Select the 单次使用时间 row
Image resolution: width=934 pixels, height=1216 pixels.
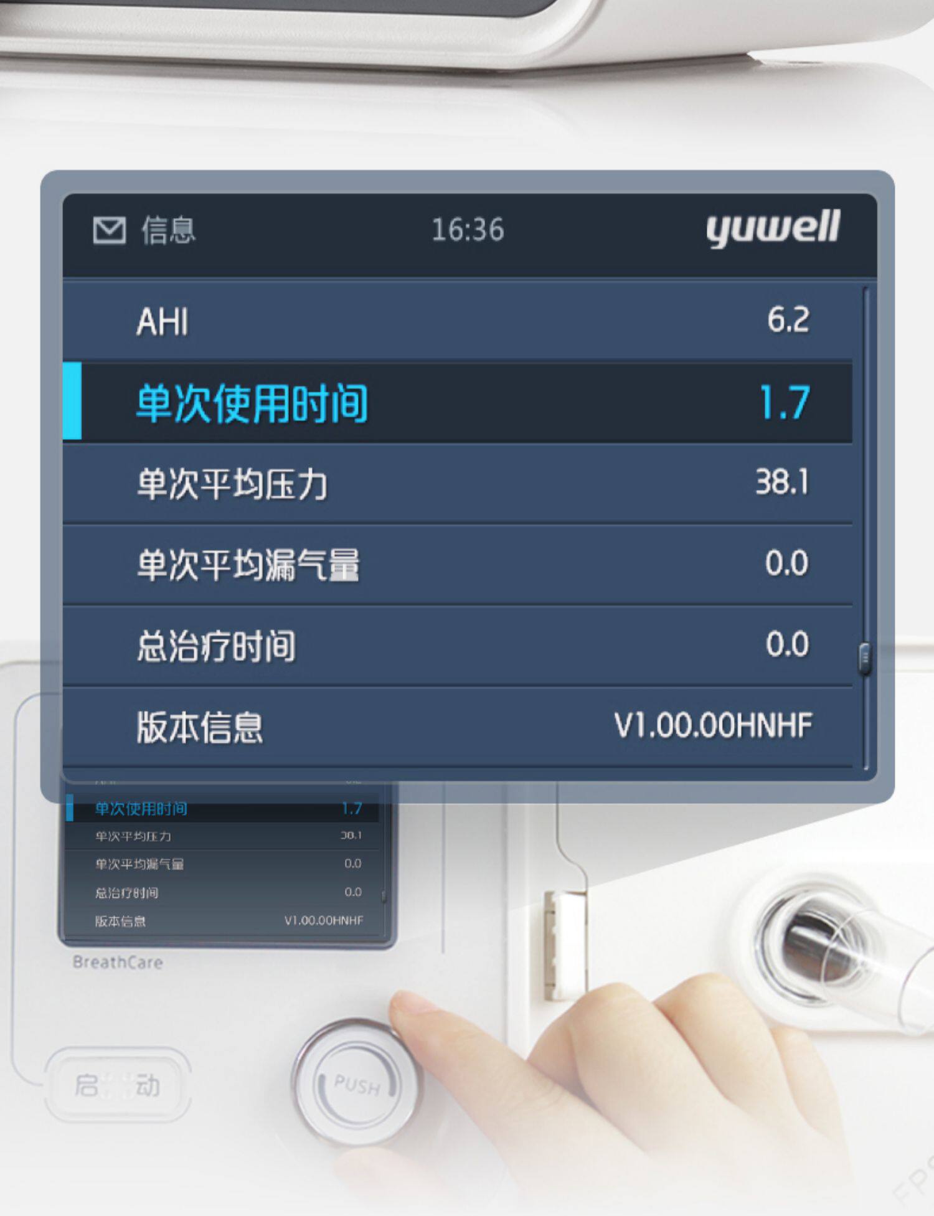[x=458, y=402]
